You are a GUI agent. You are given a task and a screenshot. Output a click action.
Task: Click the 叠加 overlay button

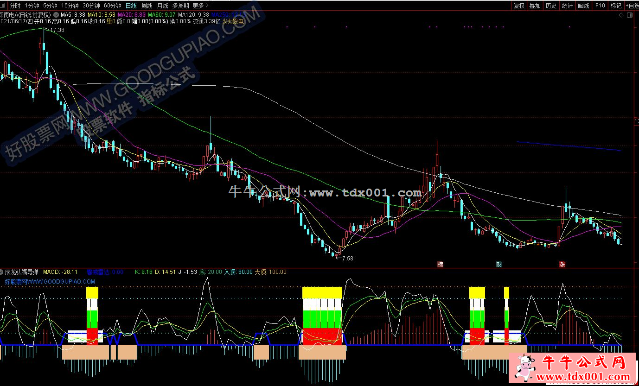click(535, 6)
